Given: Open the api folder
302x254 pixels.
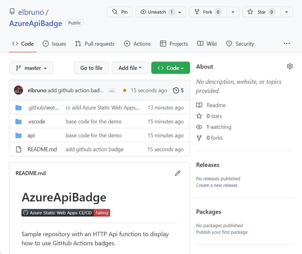Looking at the screenshot, I should click(x=31, y=135).
